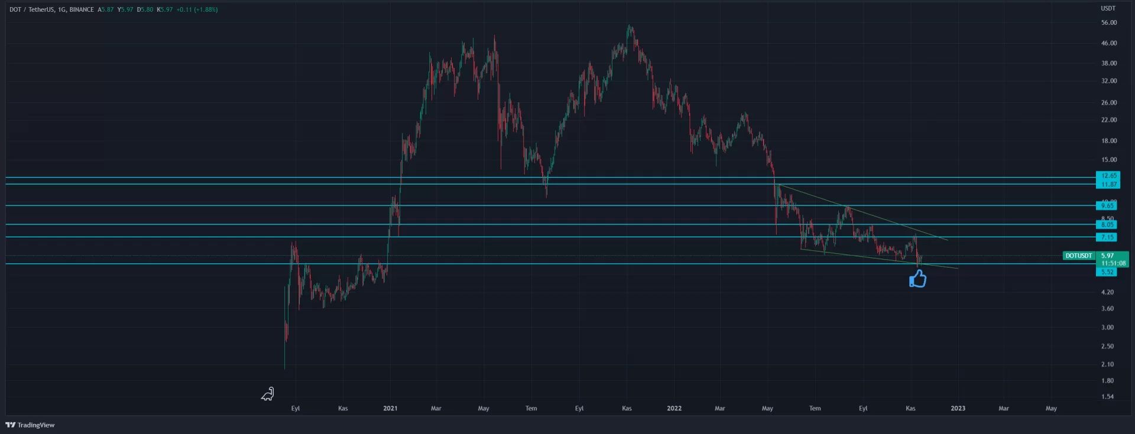Select the 5.52 horizontal line price label
Screen dimensions: 1135x434
coord(1107,272)
